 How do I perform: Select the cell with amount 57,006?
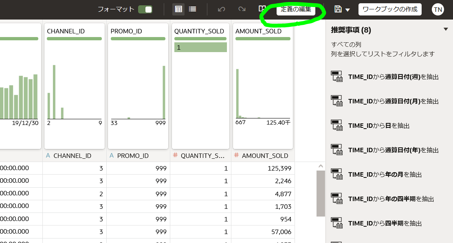[x=263, y=232]
